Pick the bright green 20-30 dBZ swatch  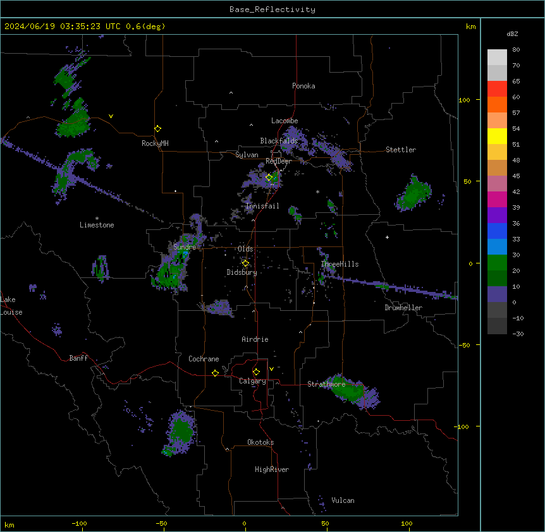tap(497, 263)
